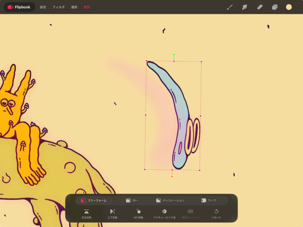This screenshot has height=227, width=303.
Task: Click the 高度なメッシュ mesh icon
Action: point(190,211)
